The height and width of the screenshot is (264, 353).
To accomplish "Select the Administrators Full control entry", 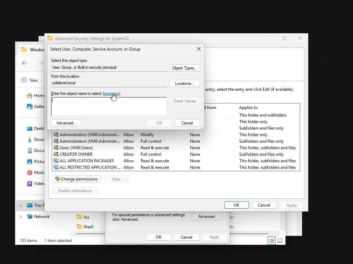I will 176,141.
